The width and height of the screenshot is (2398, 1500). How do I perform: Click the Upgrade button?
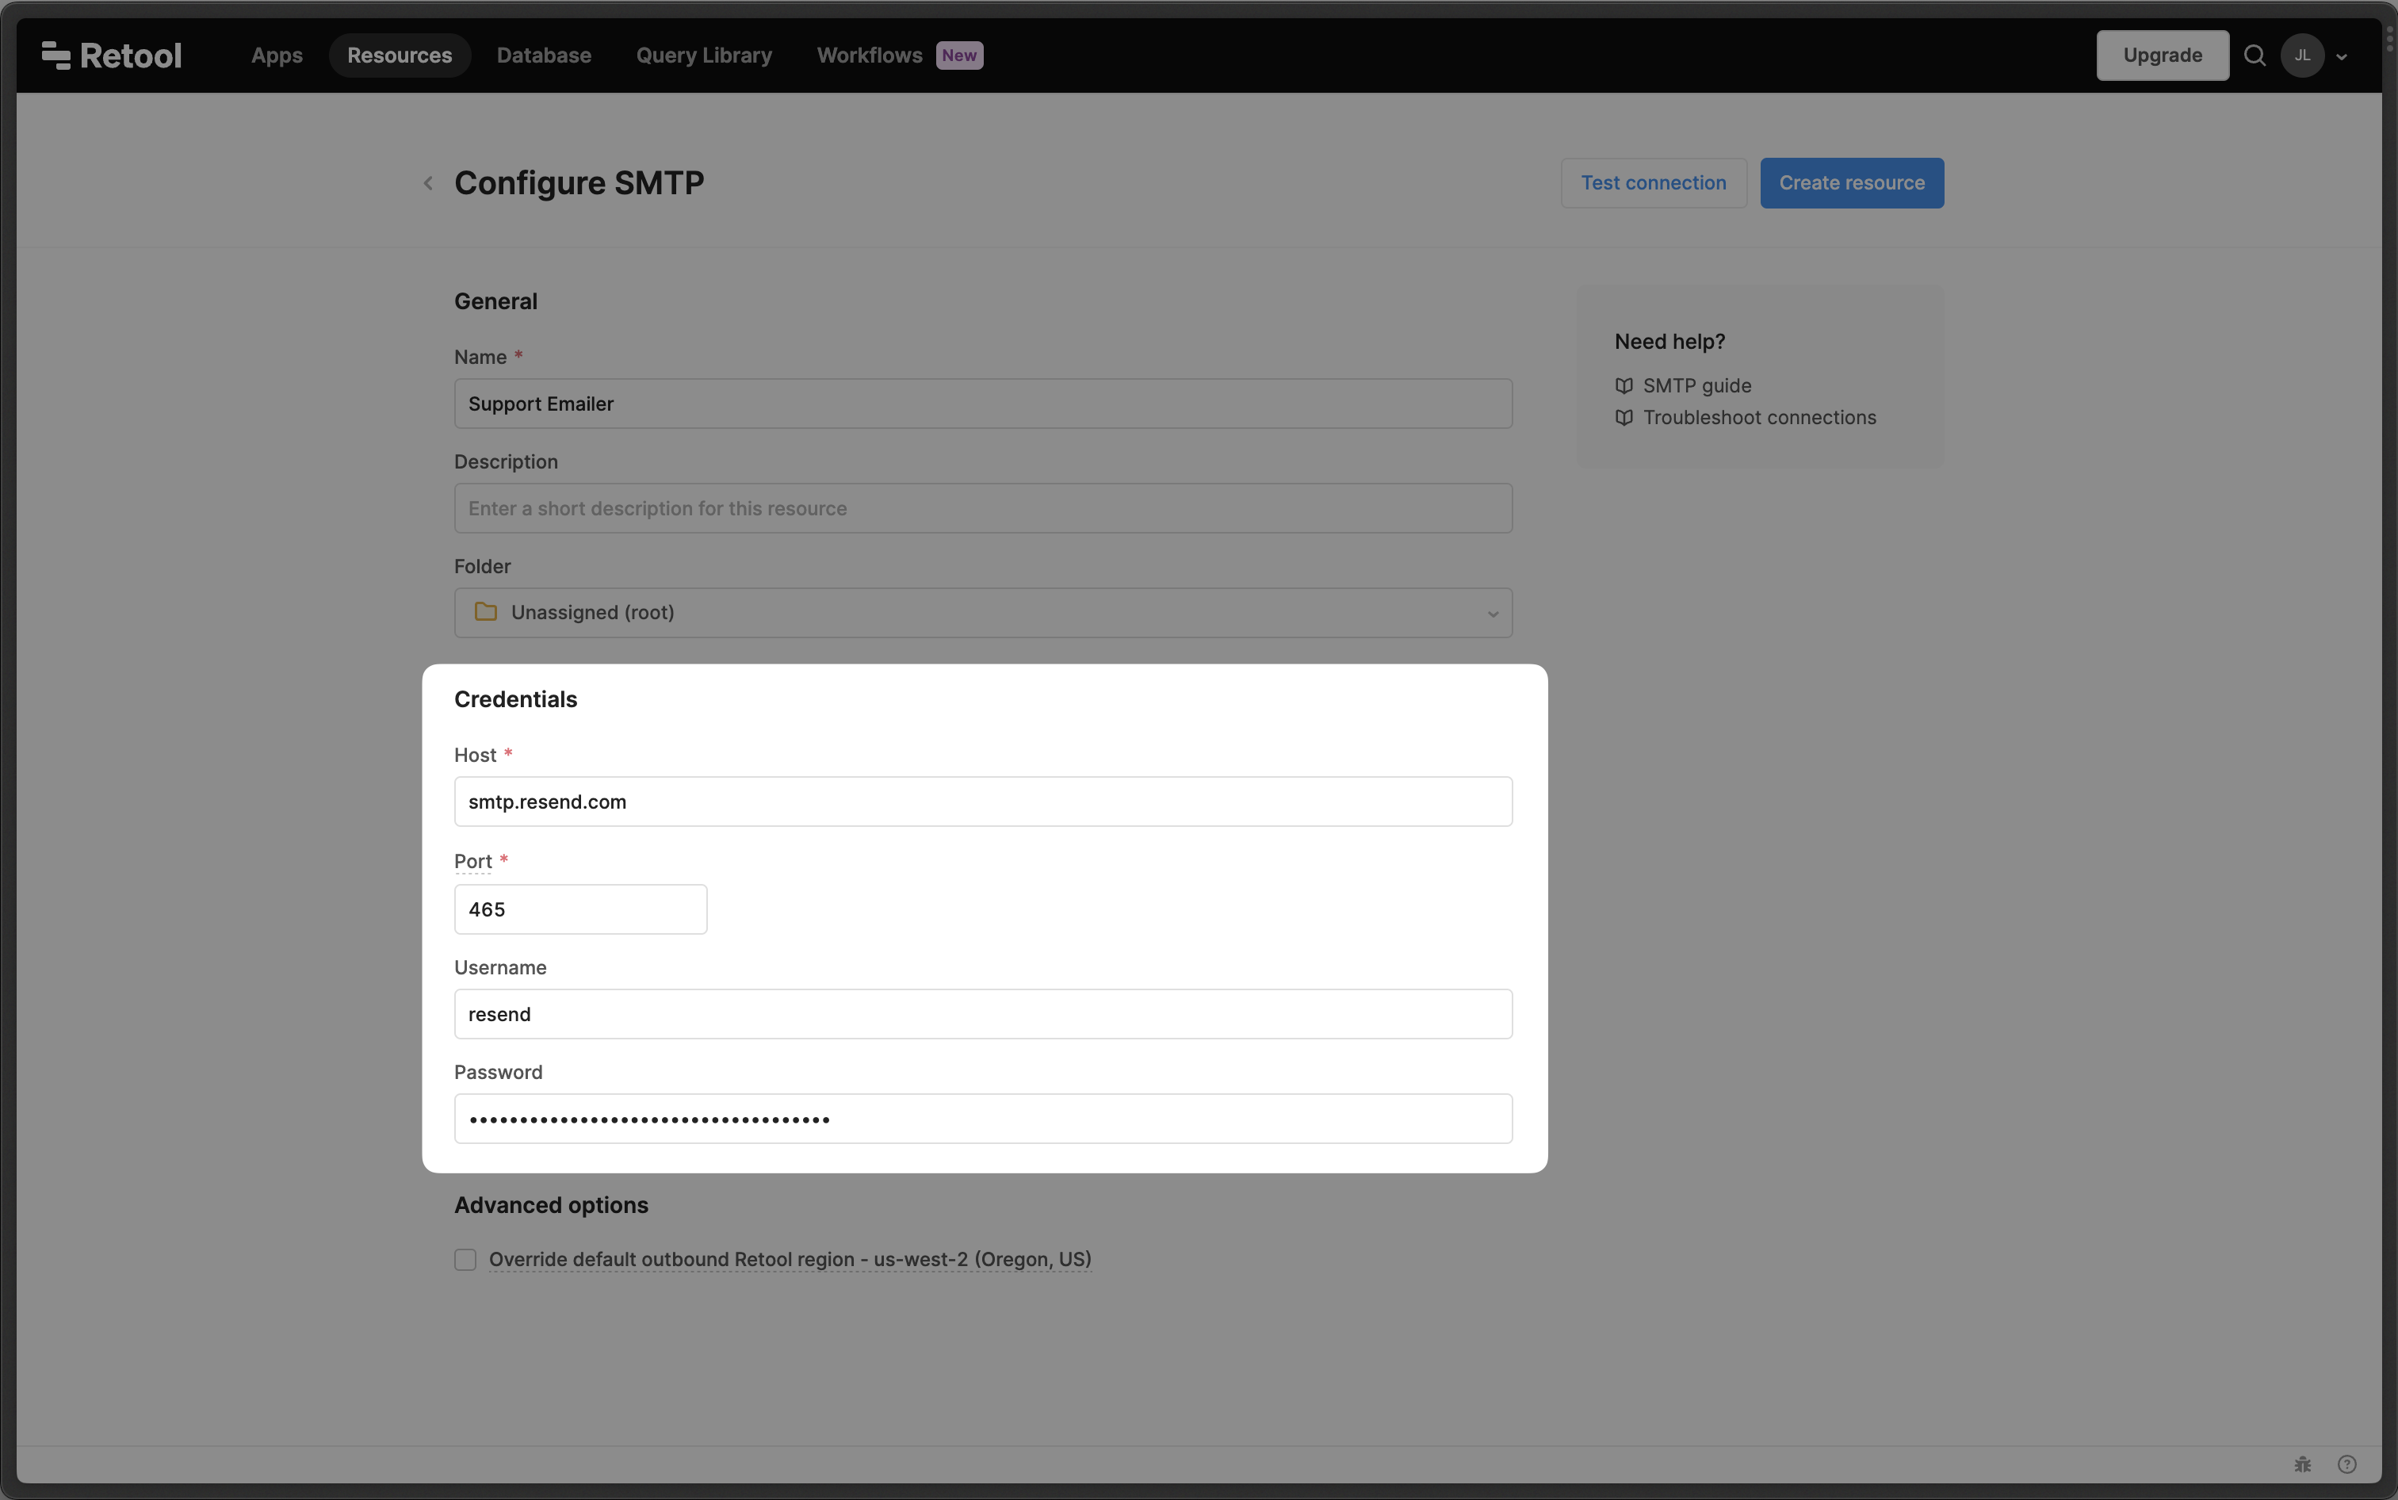(2162, 55)
